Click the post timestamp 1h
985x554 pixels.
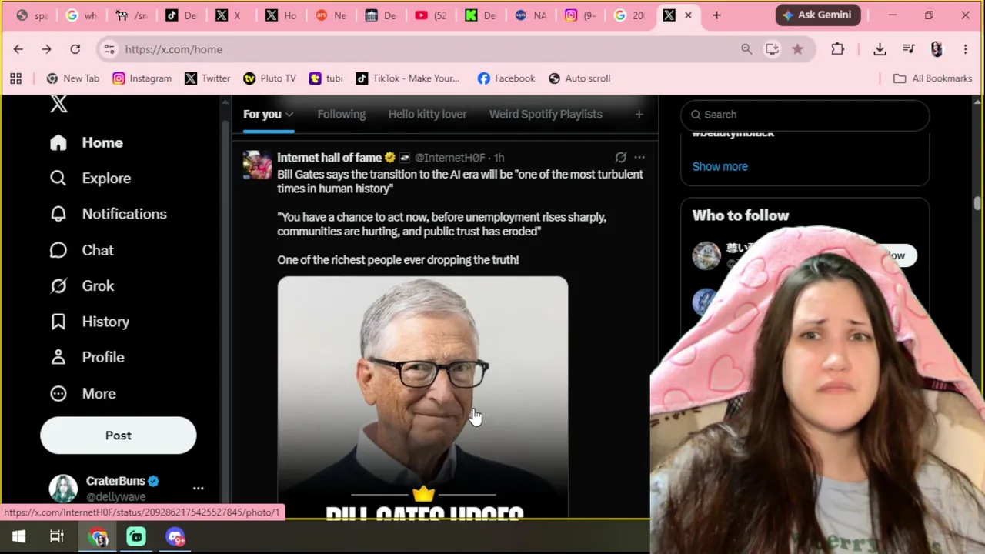[499, 158]
